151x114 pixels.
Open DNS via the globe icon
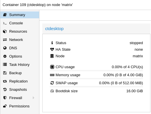(x=5, y=48)
